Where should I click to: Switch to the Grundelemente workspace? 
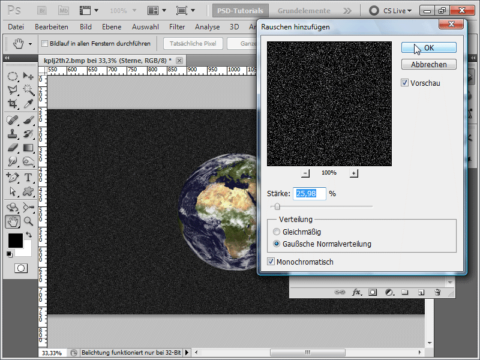tap(304, 11)
